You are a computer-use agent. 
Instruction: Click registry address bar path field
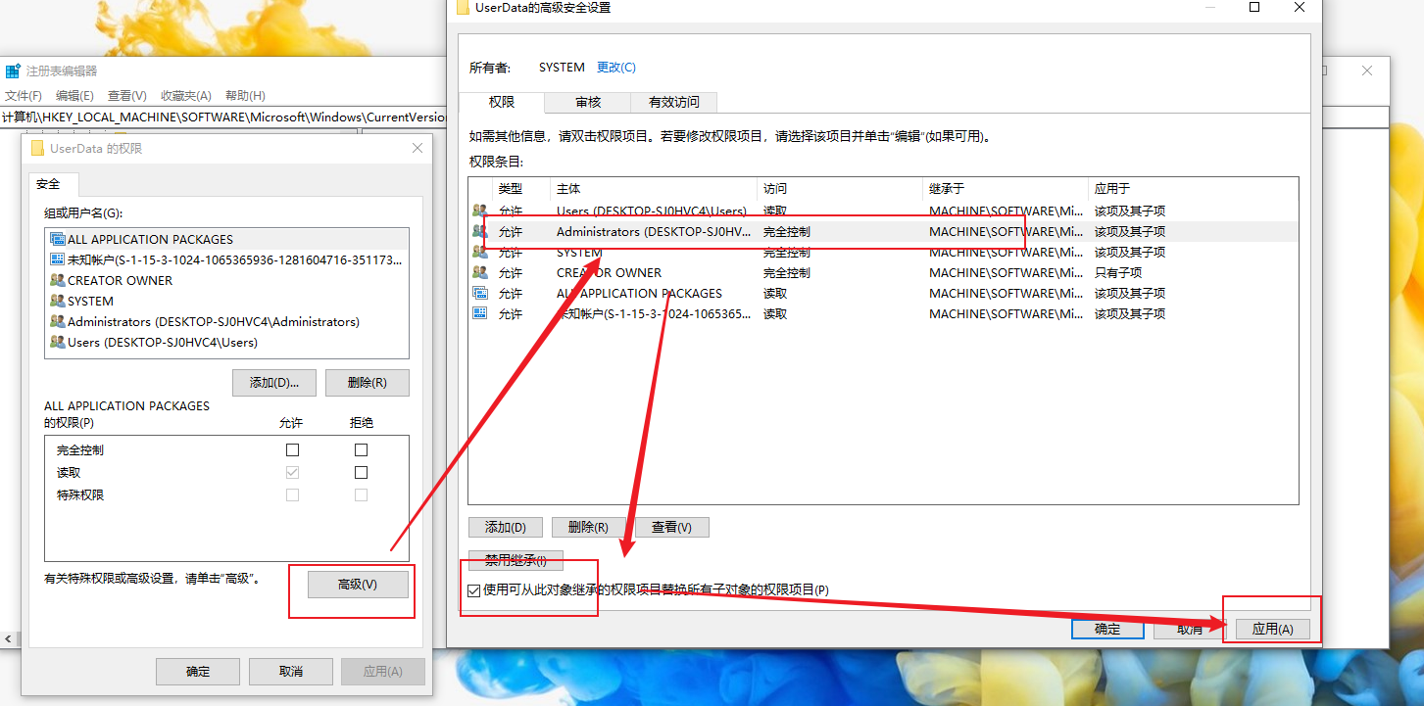tap(223, 118)
